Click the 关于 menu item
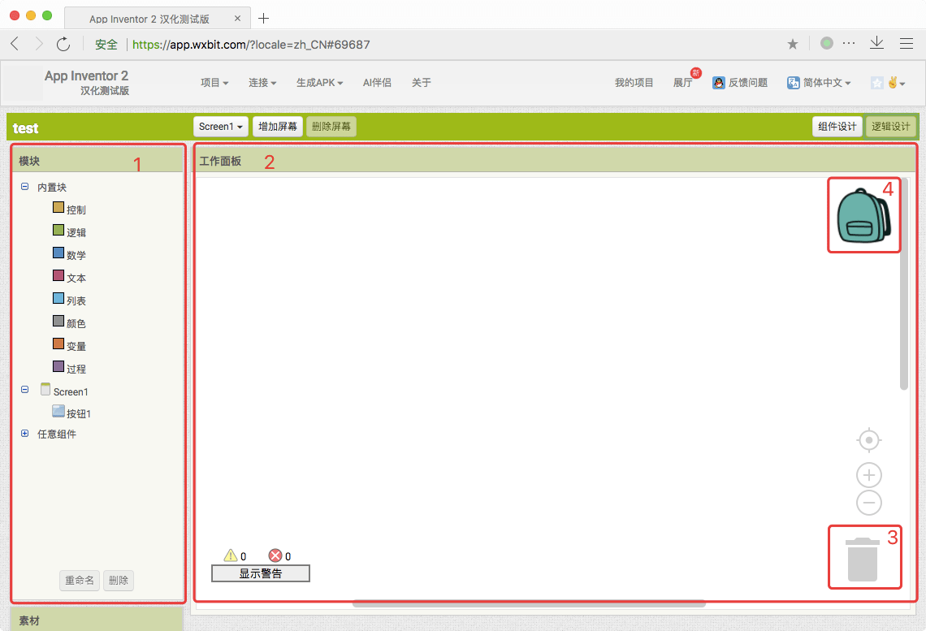This screenshot has width=926, height=631. click(421, 83)
